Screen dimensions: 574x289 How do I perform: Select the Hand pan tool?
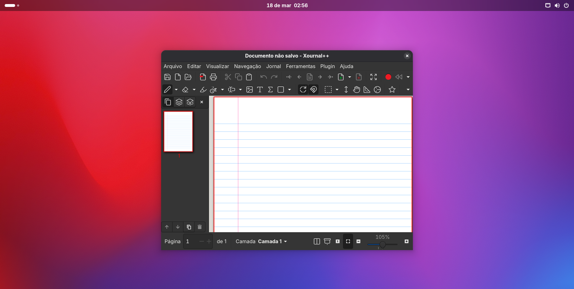pos(357,90)
